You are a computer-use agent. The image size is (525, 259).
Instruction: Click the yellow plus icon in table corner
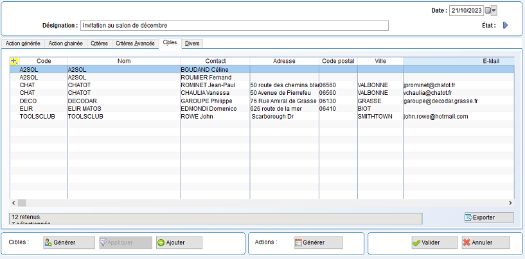(15, 61)
